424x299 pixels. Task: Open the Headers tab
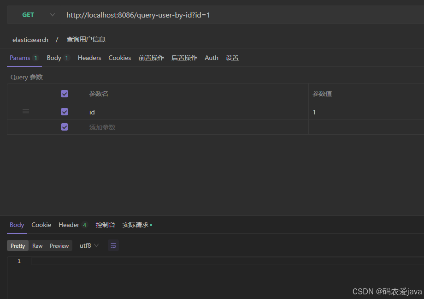pyautogui.click(x=89, y=58)
